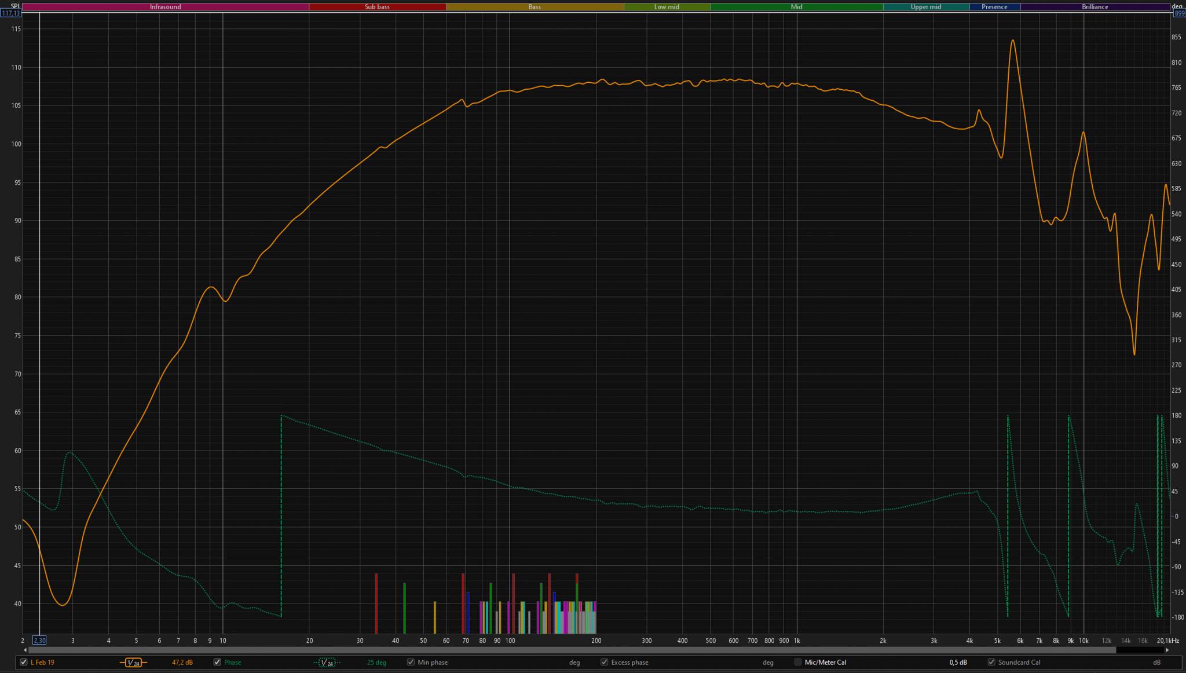
Task: Click the horizontal frequency scrollbar thumb
Action: (x=572, y=650)
